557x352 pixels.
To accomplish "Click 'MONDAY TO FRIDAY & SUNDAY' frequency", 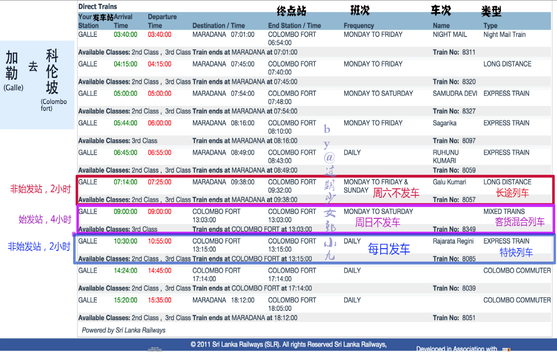I will tap(376, 186).
